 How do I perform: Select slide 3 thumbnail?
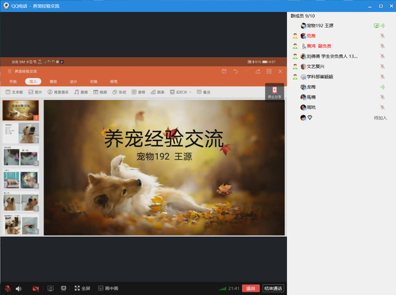(20, 156)
